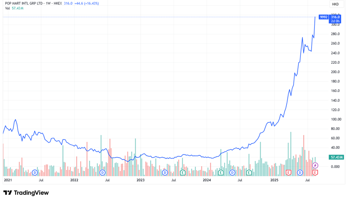Open the green earnings marker after Jul 2024

[x=249, y=172]
